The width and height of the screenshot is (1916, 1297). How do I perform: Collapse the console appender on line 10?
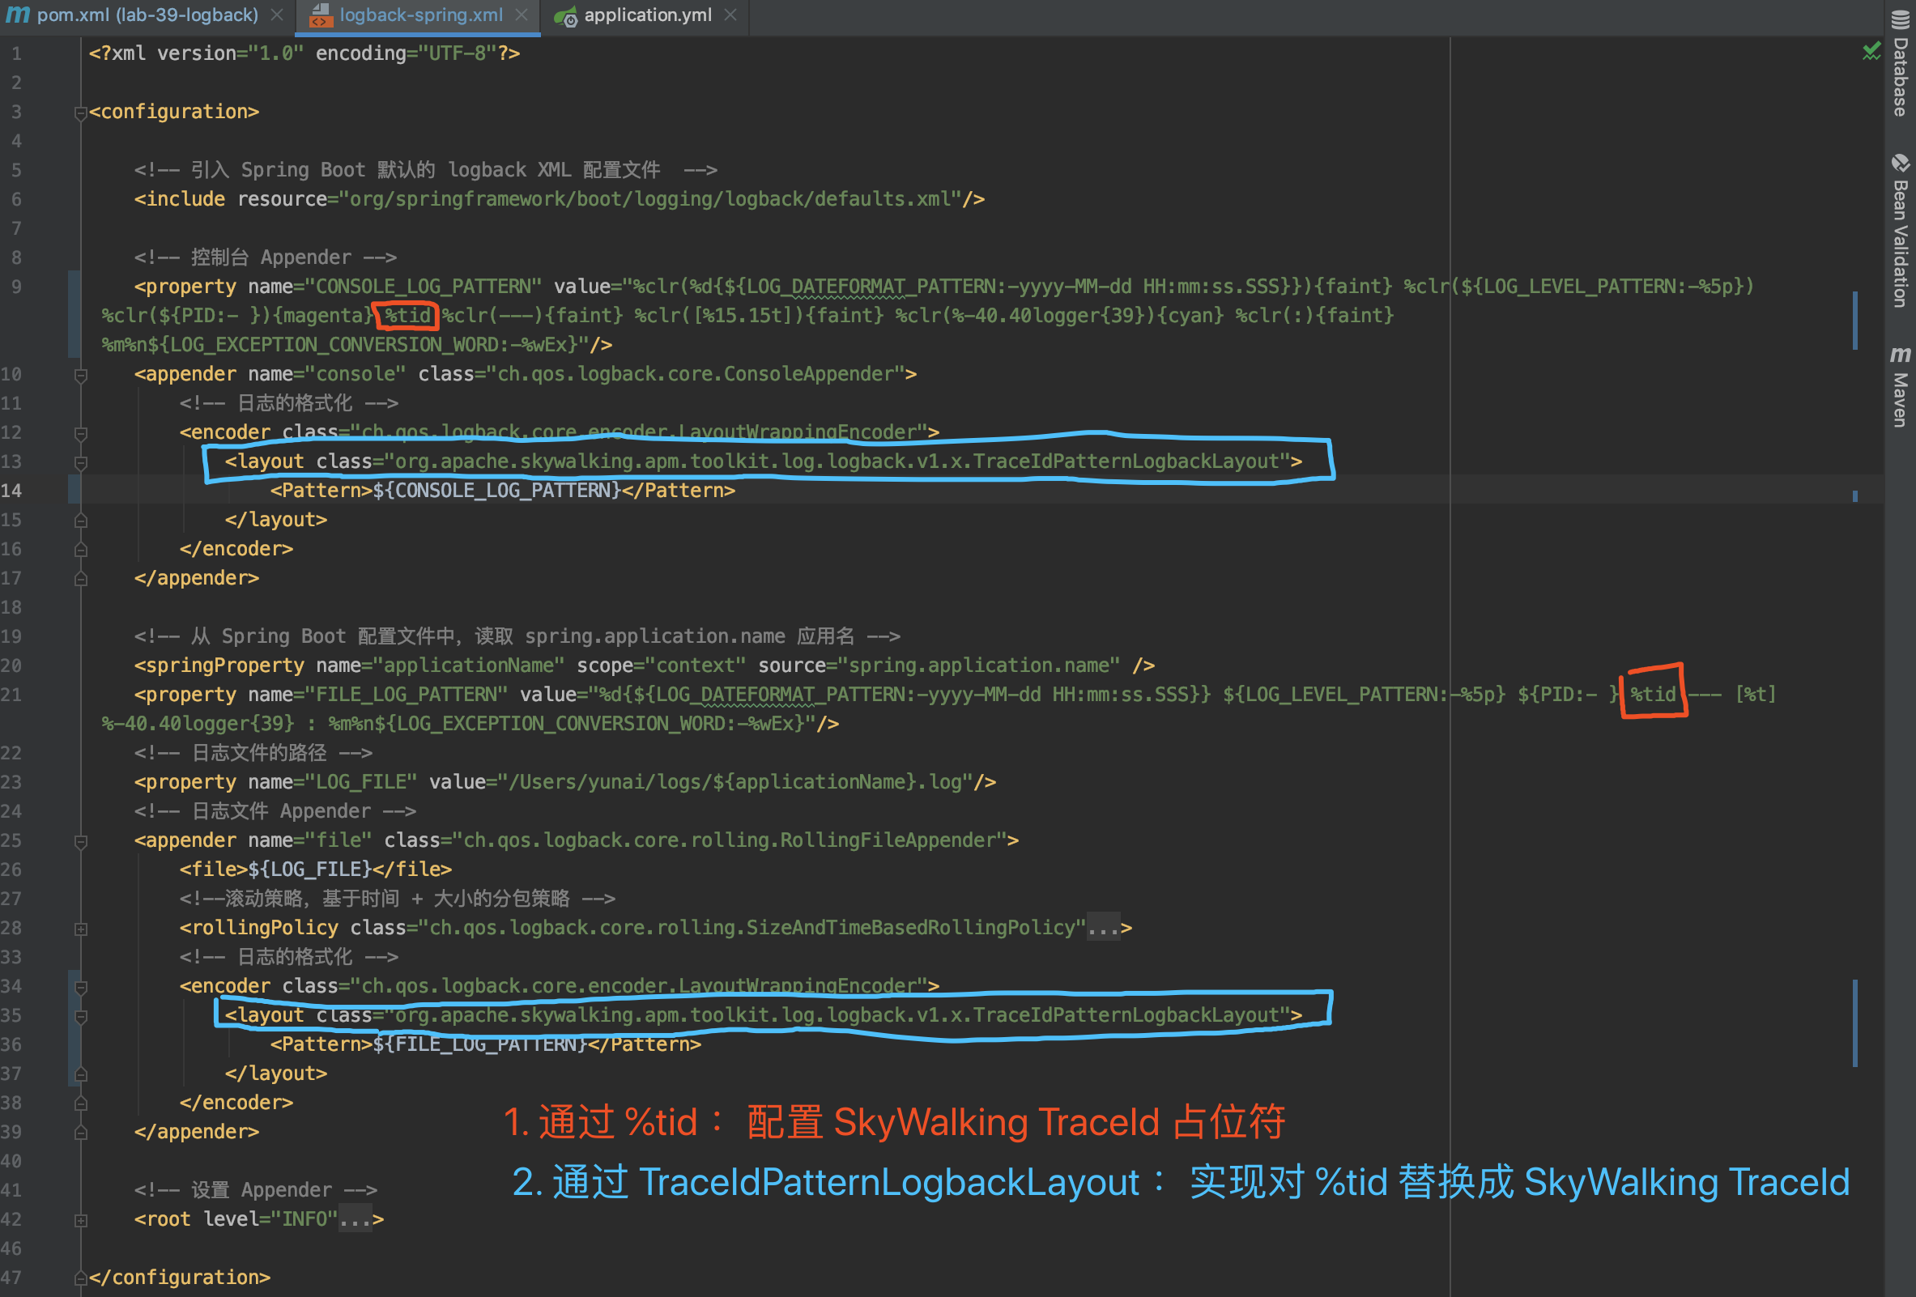(x=81, y=375)
